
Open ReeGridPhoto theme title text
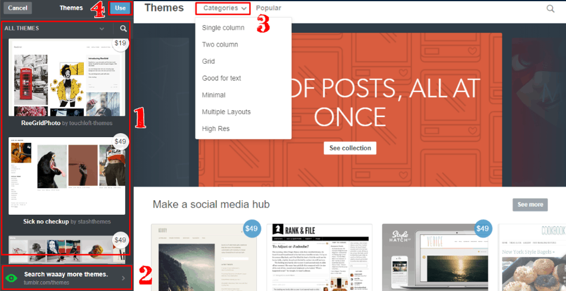pos(40,123)
